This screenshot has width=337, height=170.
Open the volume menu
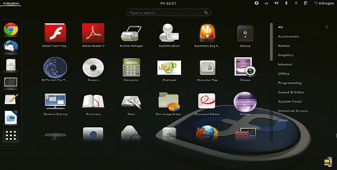pos(277,3)
